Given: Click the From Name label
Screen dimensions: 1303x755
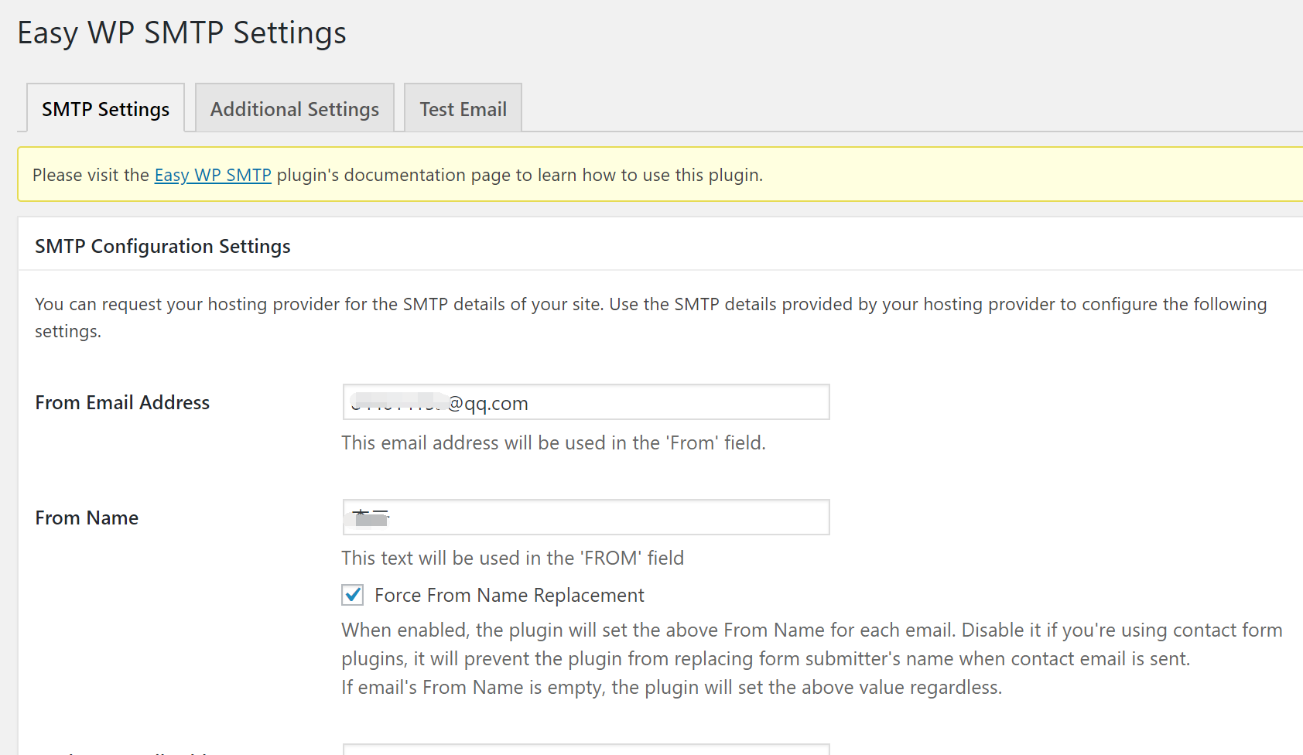Looking at the screenshot, I should click(x=87, y=518).
